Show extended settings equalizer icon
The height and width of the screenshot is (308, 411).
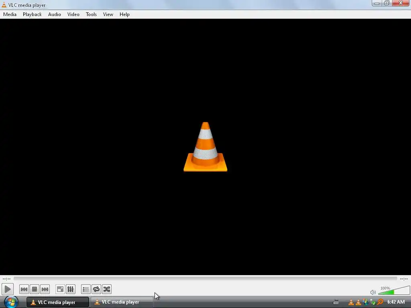click(71, 290)
